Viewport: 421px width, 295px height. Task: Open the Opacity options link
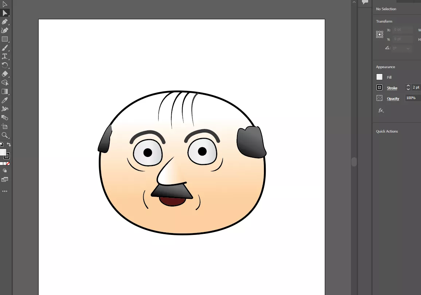click(x=393, y=99)
